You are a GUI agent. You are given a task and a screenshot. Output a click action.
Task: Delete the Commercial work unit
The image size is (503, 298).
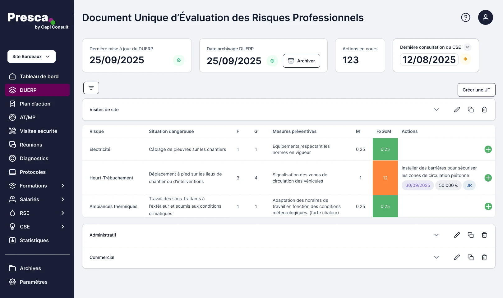484,257
